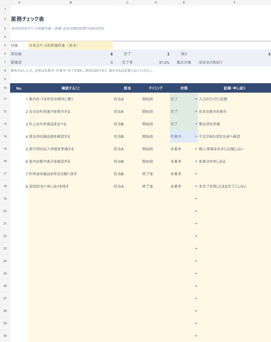Click the 担当 table header
271x342 pixels.
(127, 88)
